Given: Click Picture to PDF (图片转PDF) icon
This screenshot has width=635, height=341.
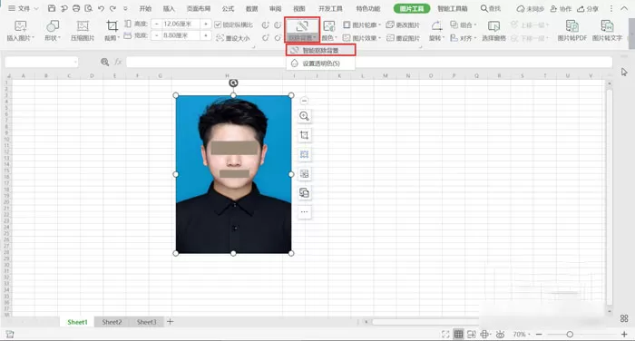Looking at the screenshot, I should click(x=571, y=31).
